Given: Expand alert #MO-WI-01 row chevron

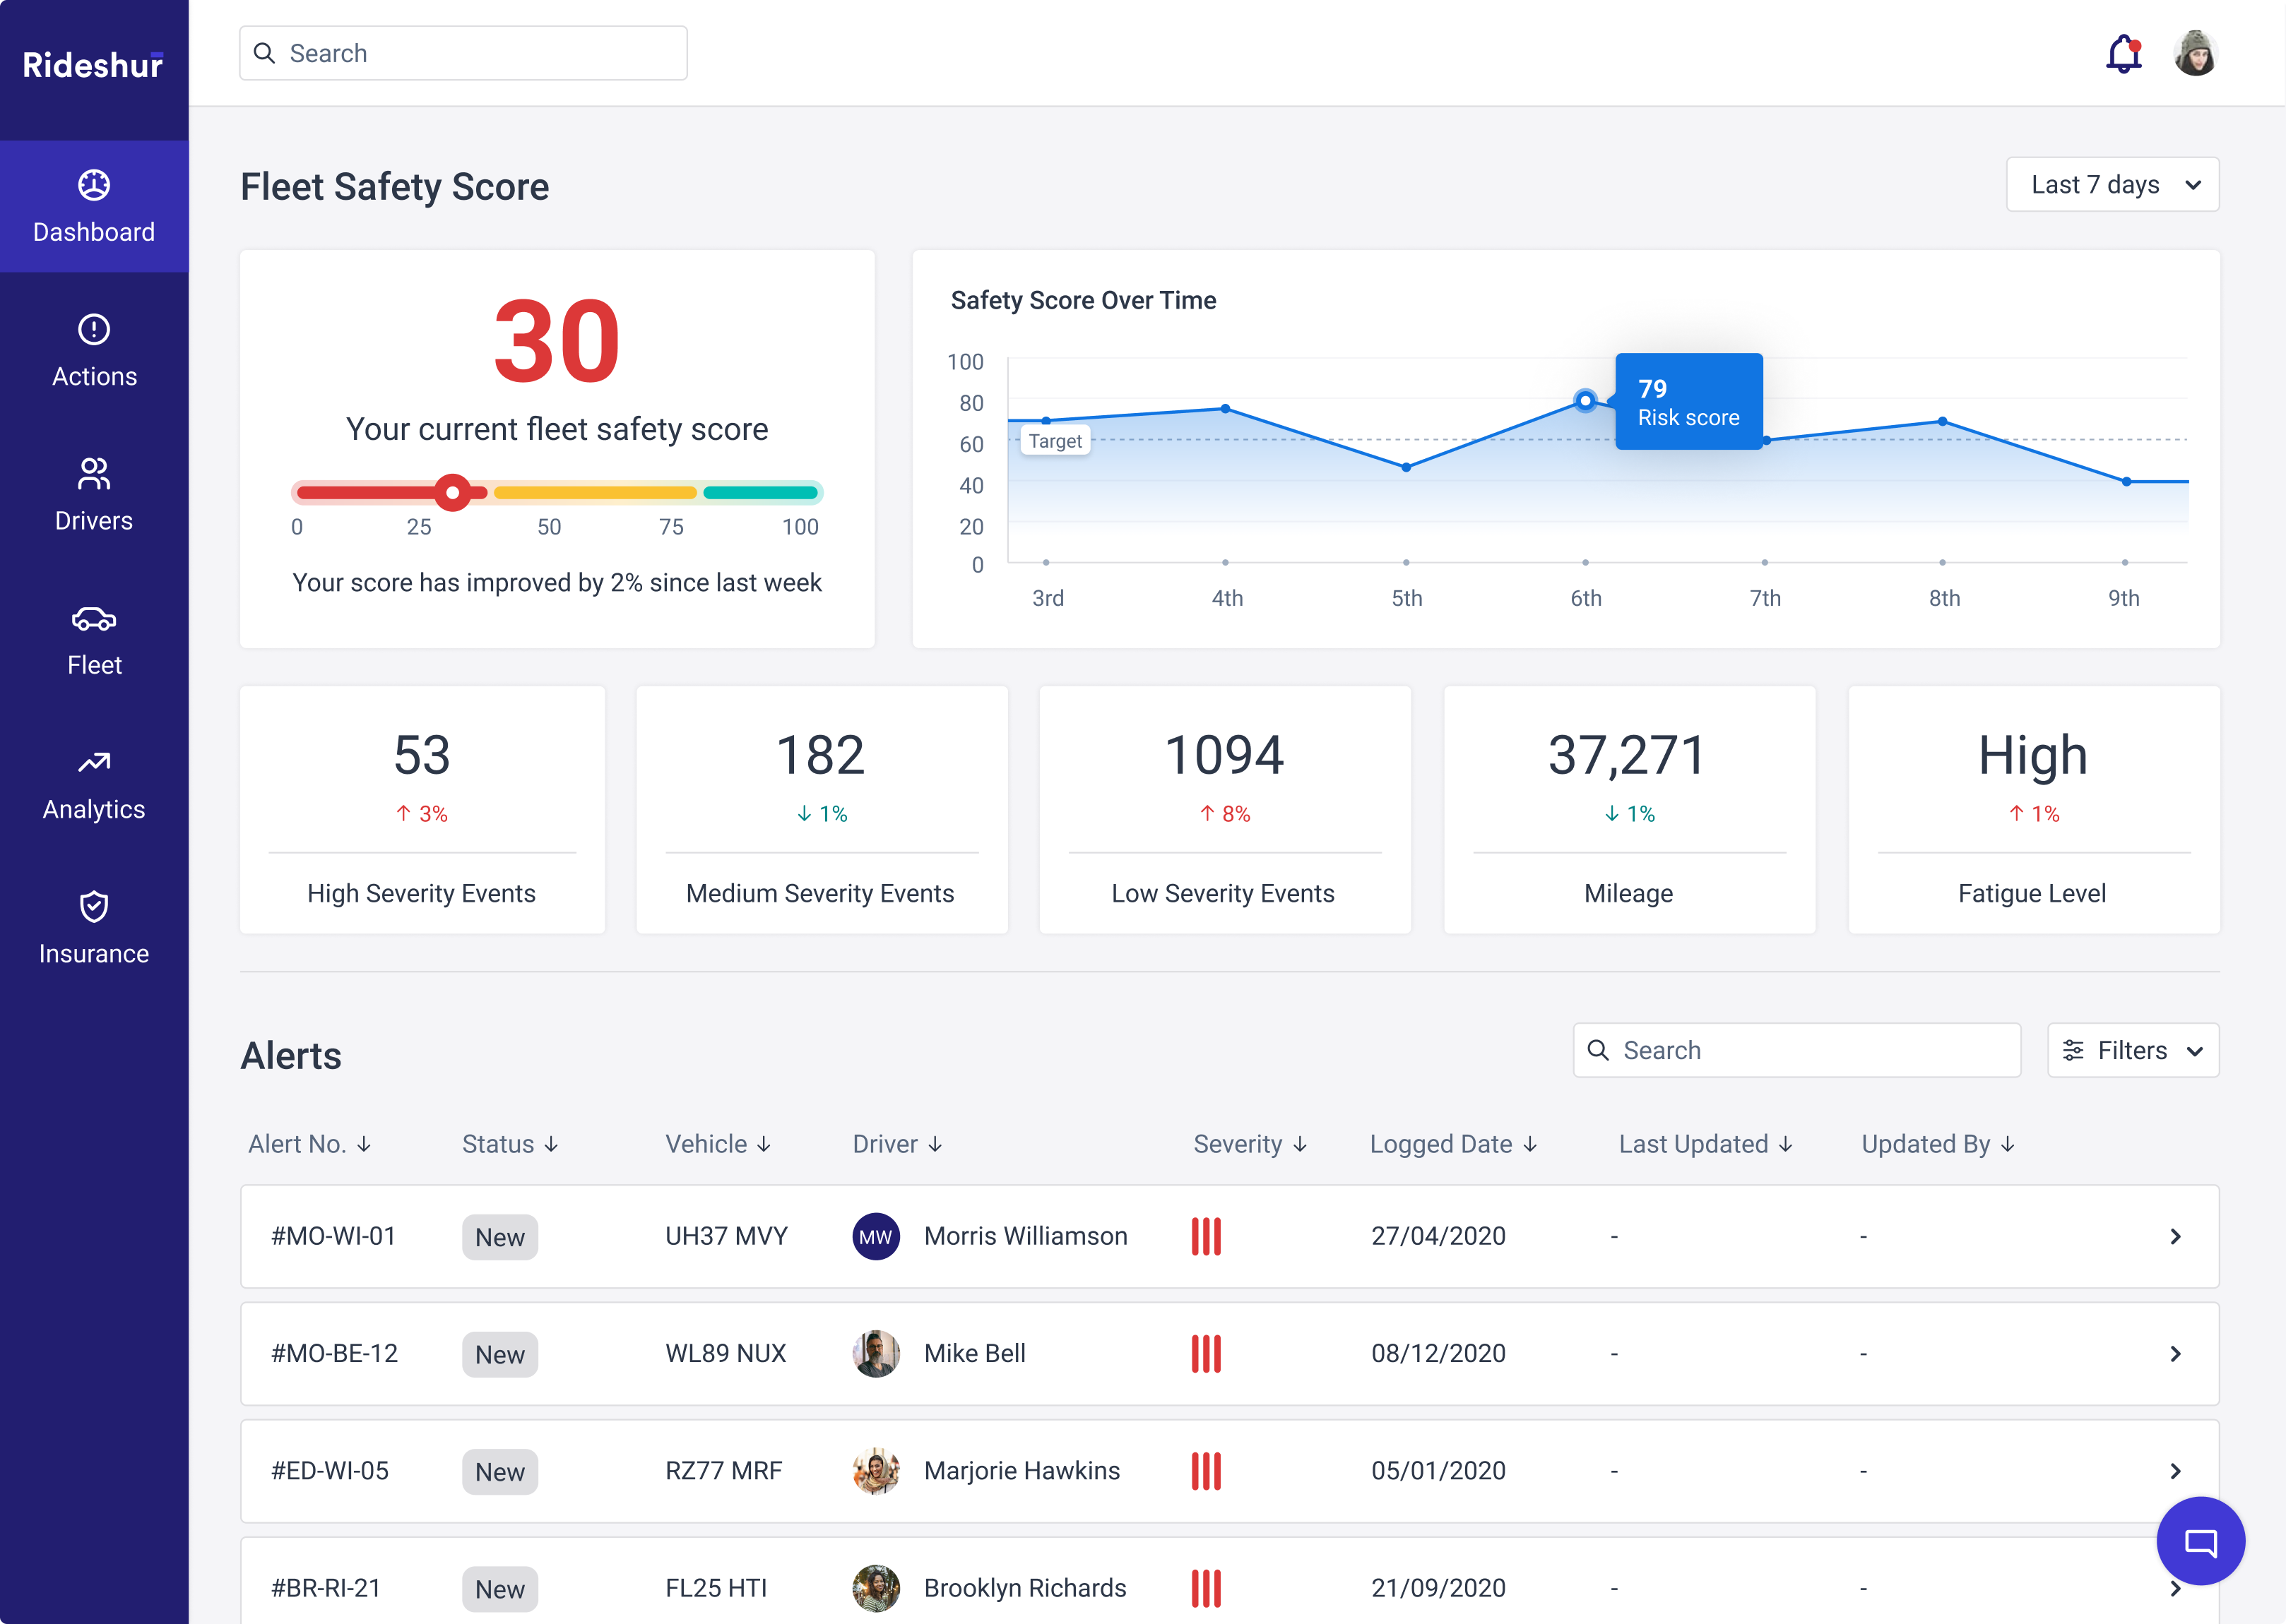Looking at the screenshot, I should click(2175, 1237).
